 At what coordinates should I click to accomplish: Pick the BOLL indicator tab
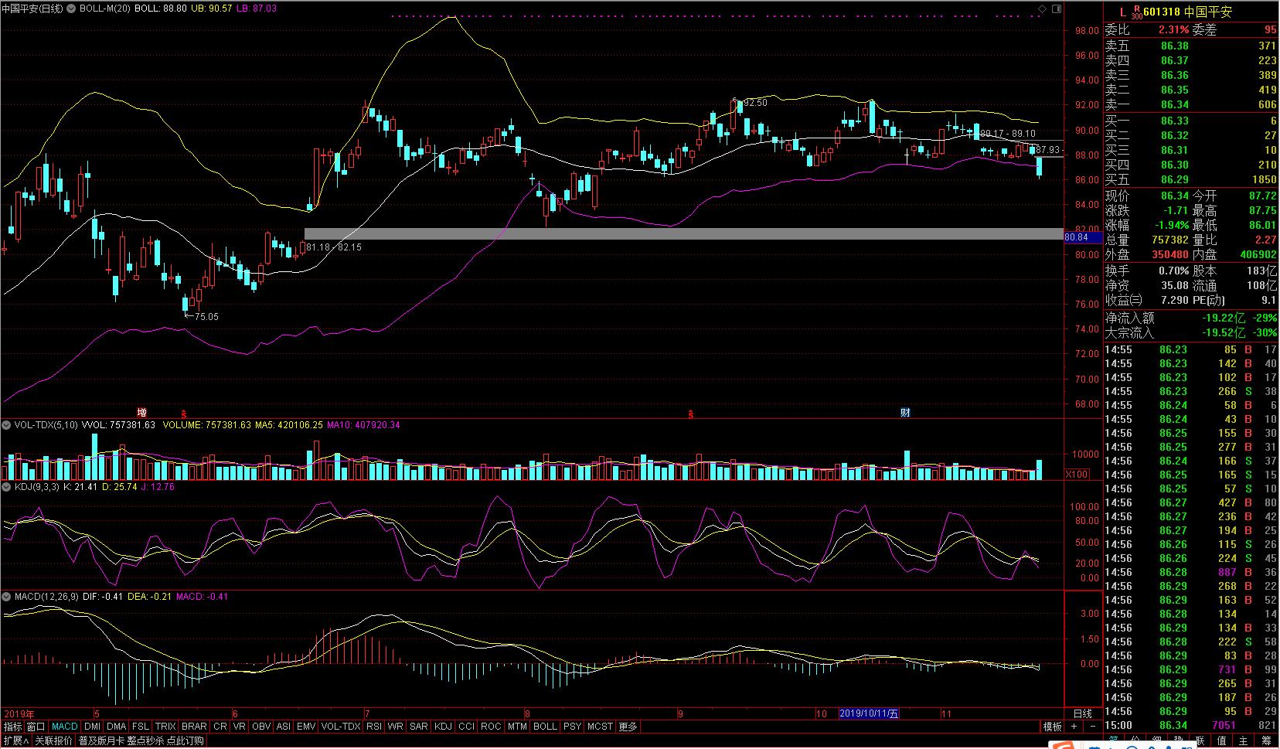click(545, 727)
